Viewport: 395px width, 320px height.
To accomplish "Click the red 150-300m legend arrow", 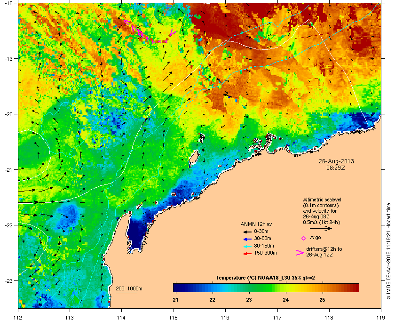I will click(247, 253).
